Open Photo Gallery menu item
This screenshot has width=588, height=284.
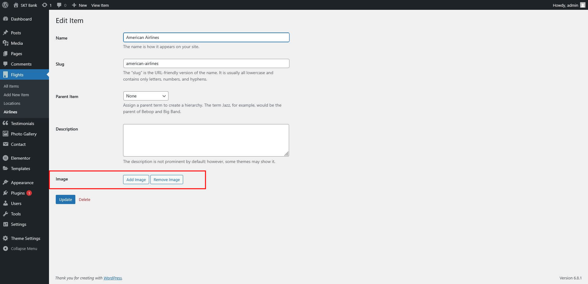(24, 134)
